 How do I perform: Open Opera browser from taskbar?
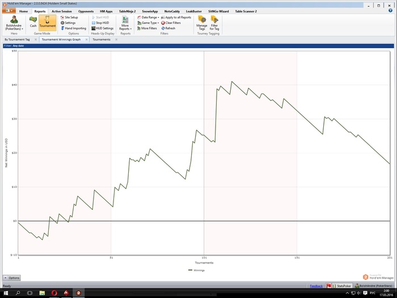tap(54, 293)
